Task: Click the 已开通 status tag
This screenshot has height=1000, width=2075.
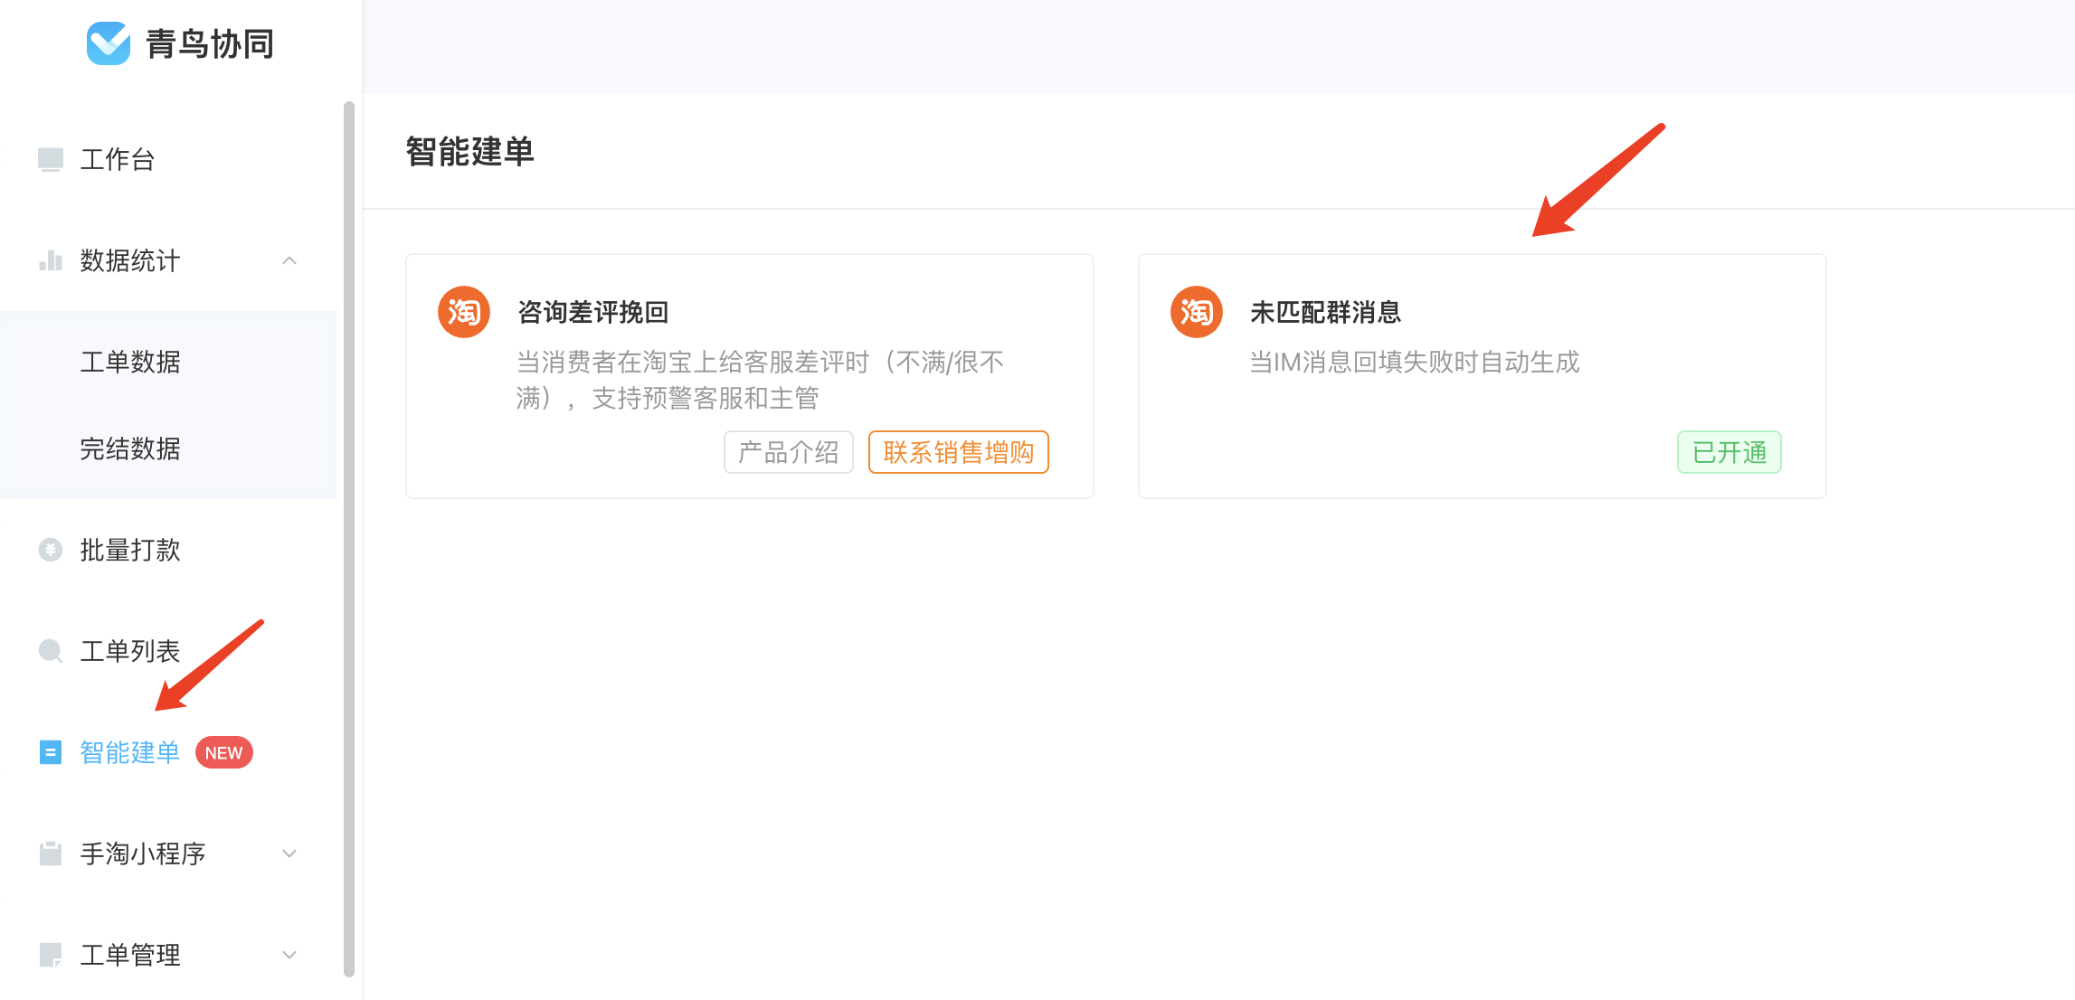Action: 1729,452
